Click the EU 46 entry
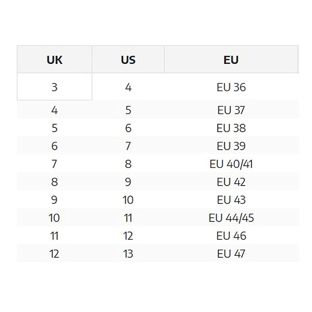 click(231, 236)
